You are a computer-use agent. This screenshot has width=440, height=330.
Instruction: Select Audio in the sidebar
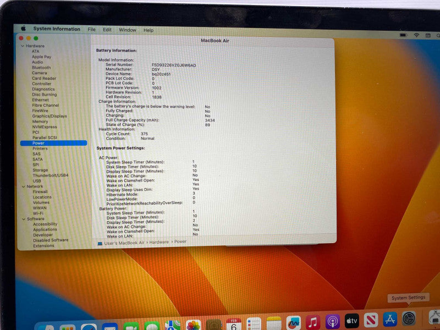tap(37, 62)
